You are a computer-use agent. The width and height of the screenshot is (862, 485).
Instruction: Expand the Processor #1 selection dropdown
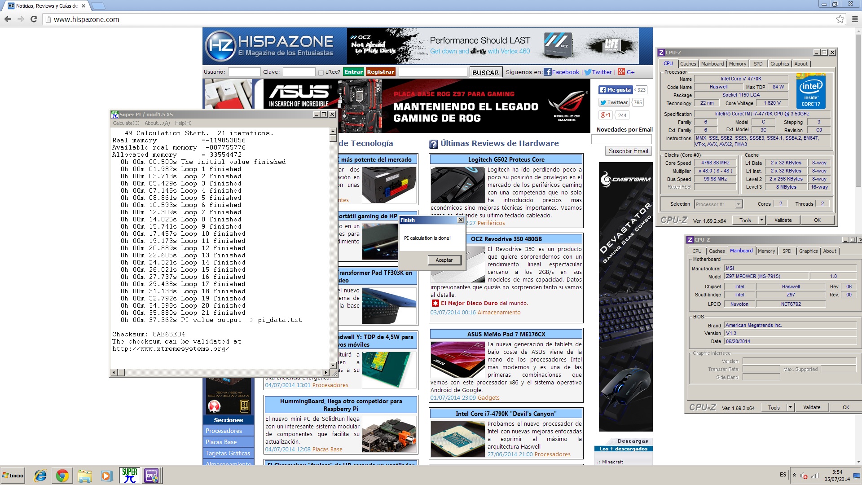(x=738, y=204)
